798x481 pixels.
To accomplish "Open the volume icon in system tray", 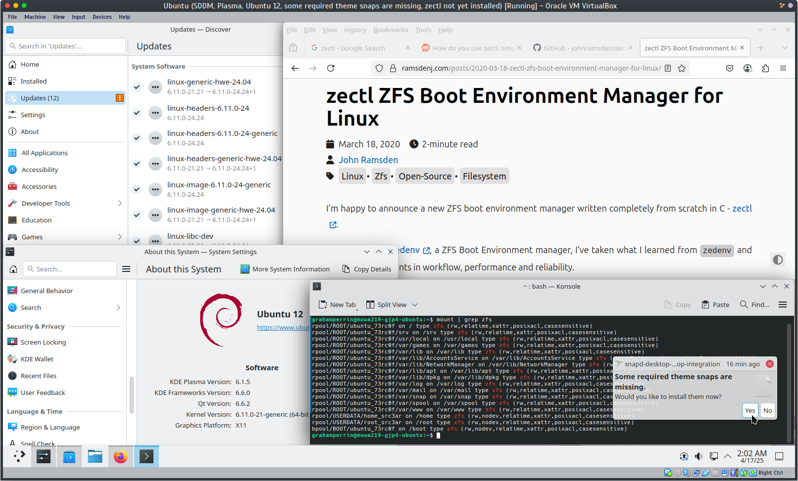I will pos(698,456).
